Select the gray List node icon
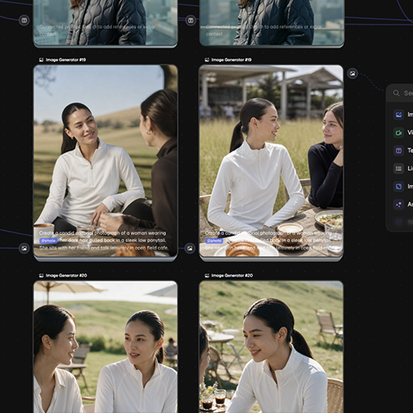 coord(398,169)
